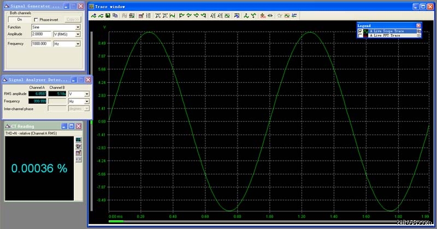This screenshot has height=229, width=437.
Task: Click the third icon beside the THD+N reading
Action: point(78,153)
